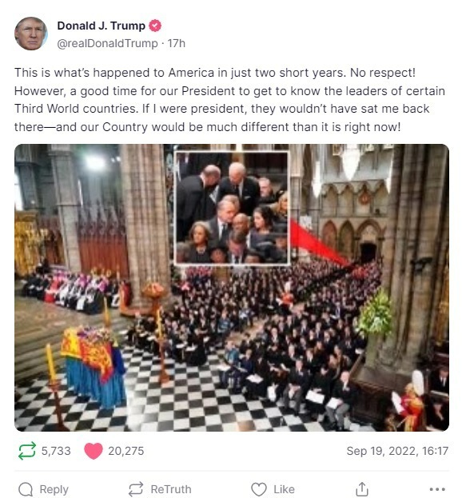Click the Reply button label
This screenshot has width=466, height=498.
(x=54, y=490)
